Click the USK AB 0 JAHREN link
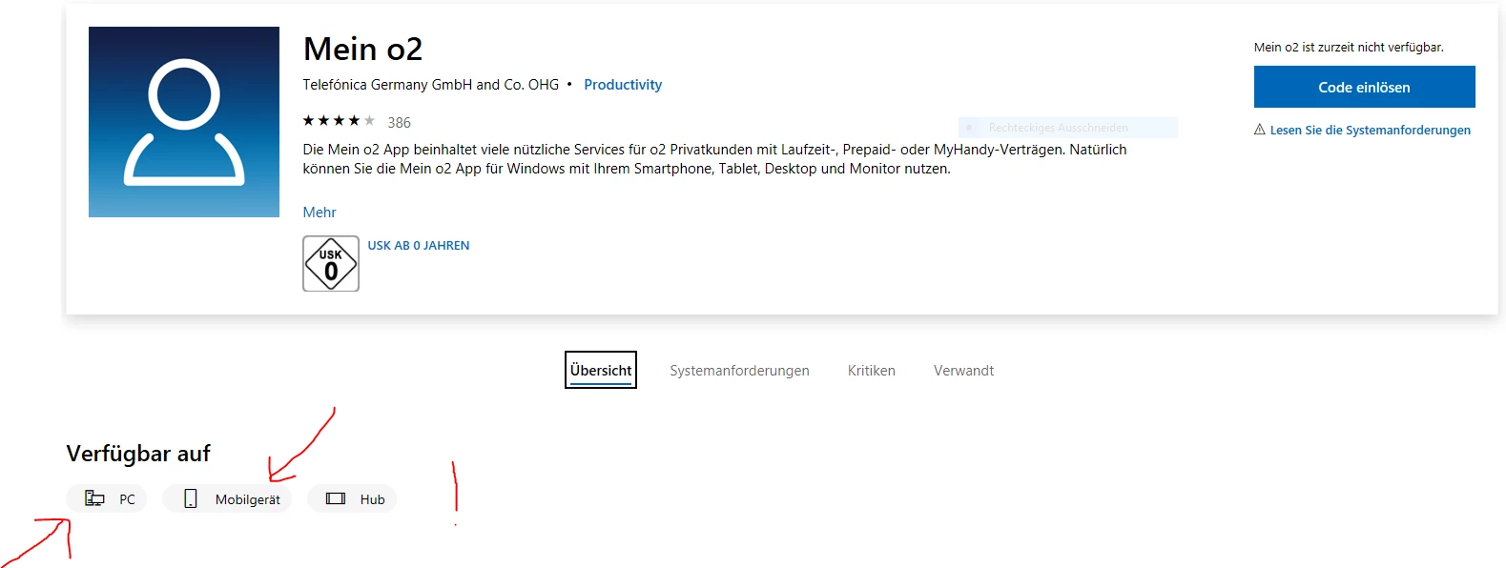The width and height of the screenshot is (1506, 568). (419, 246)
